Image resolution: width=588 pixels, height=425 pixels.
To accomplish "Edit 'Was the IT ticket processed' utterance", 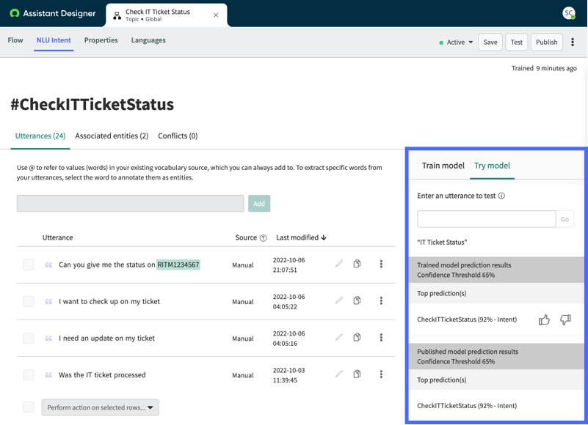I will click(x=339, y=374).
